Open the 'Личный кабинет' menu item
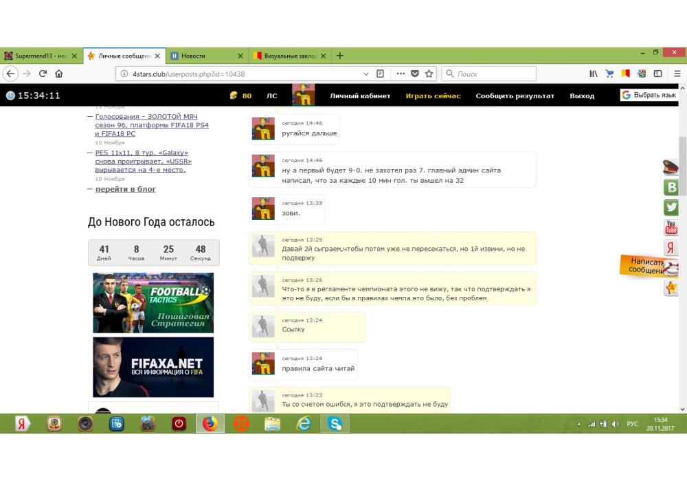687x481 pixels. (x=359, y=96)
